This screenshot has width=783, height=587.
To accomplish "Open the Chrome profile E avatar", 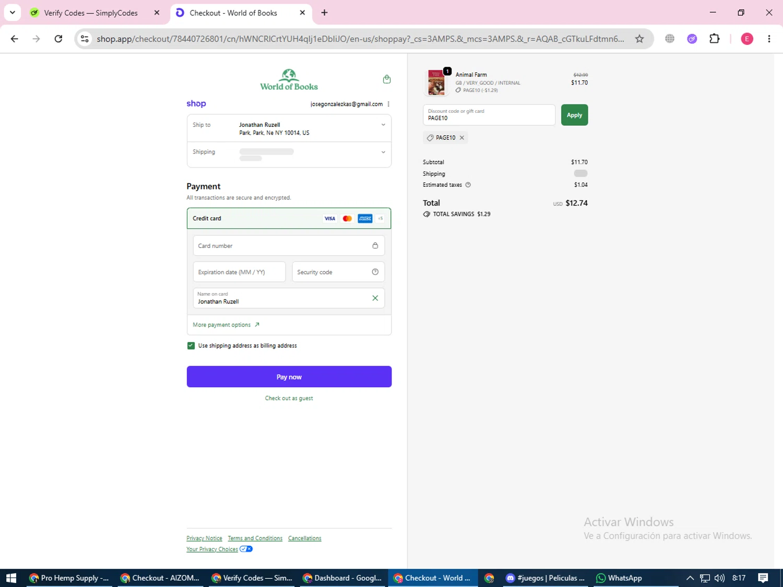I will tap(747, 39).
